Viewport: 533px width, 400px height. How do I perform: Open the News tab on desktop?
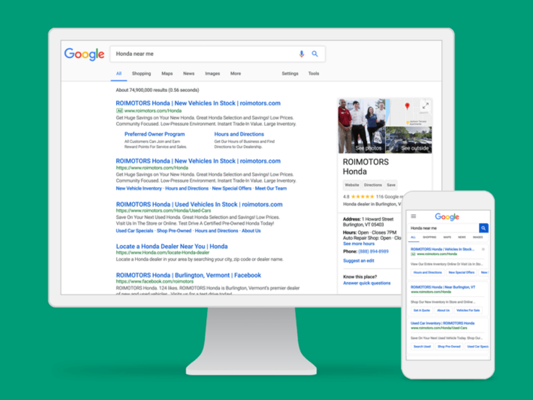point(189,73)
